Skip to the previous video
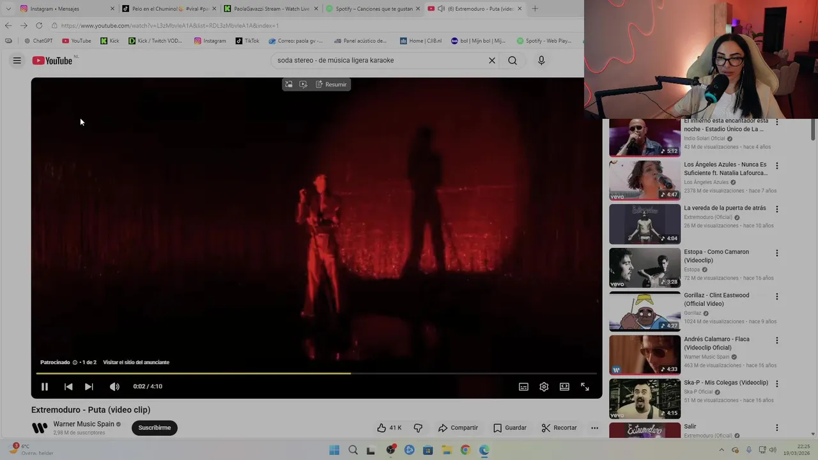The height and width of the screenshot is (460, 818). 68,387
